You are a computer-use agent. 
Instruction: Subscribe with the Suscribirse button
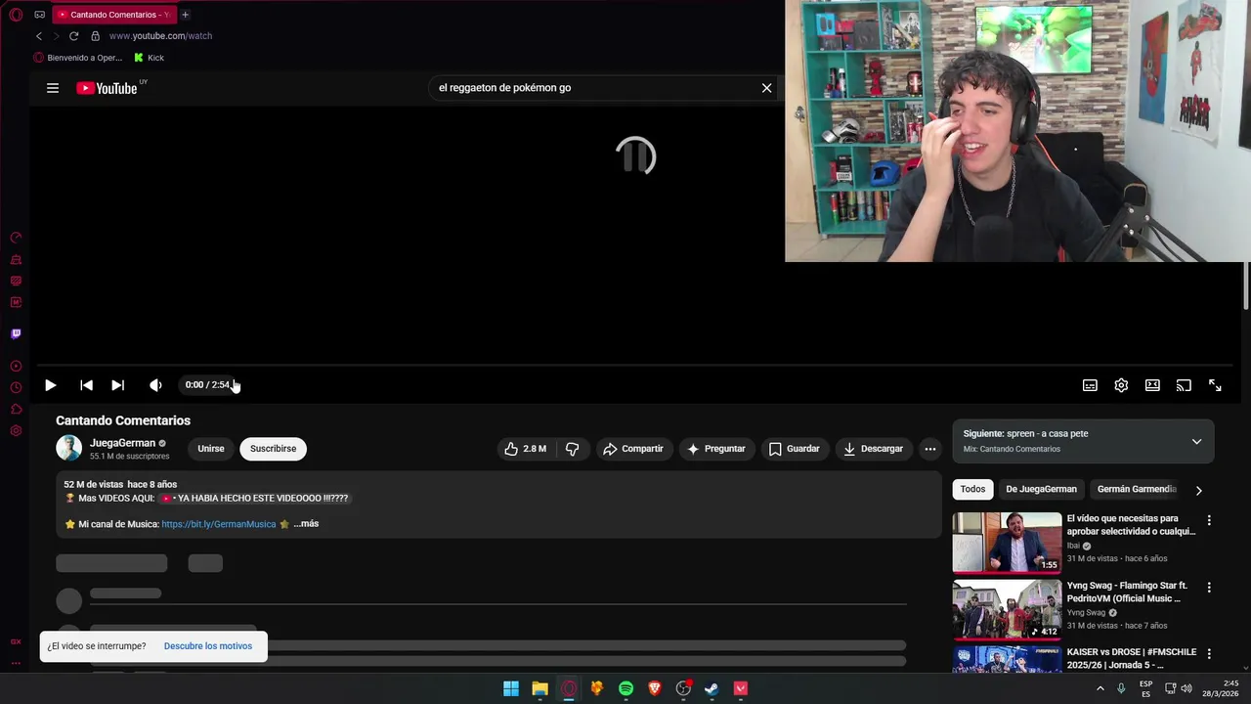coord(273,449)
